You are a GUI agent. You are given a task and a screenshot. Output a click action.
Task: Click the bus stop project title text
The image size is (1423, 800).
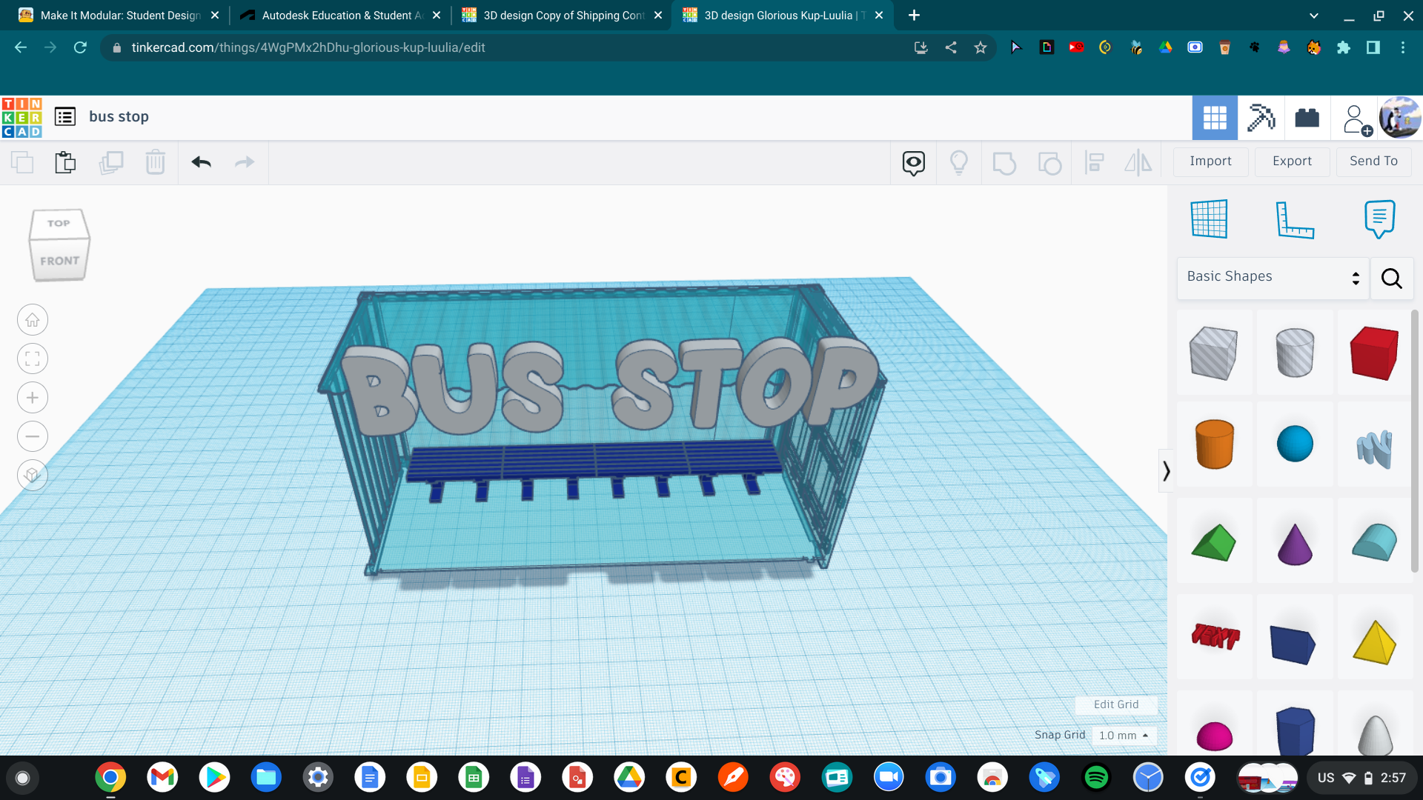click(x=119, y=116)
